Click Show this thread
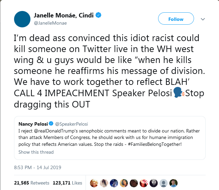 (x=36, y=152)
